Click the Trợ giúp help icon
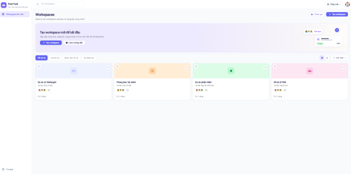 point(3,169)
